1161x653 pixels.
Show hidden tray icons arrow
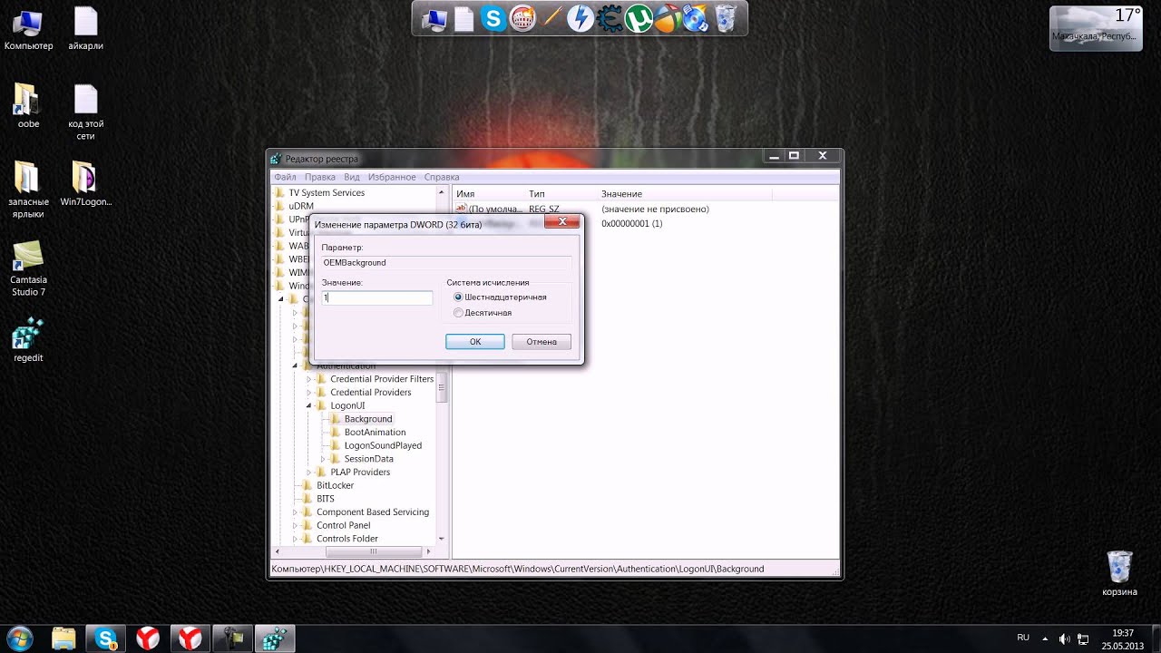[1045, 638]
